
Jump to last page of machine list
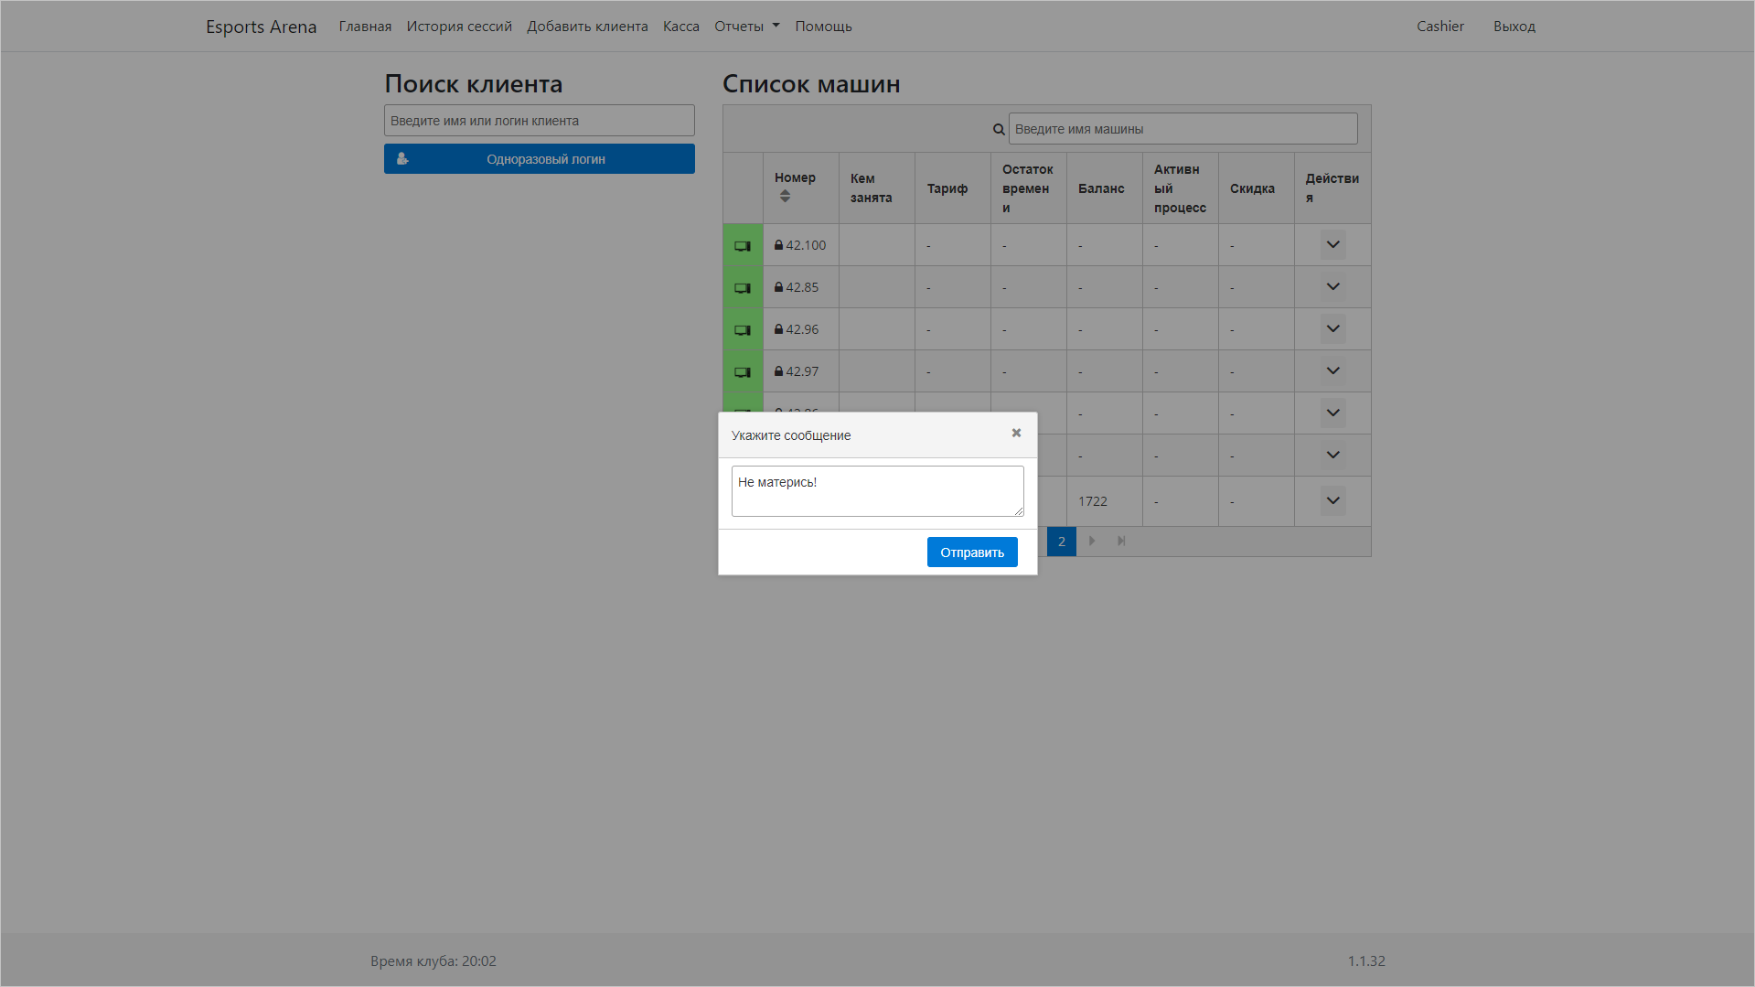1121,542
